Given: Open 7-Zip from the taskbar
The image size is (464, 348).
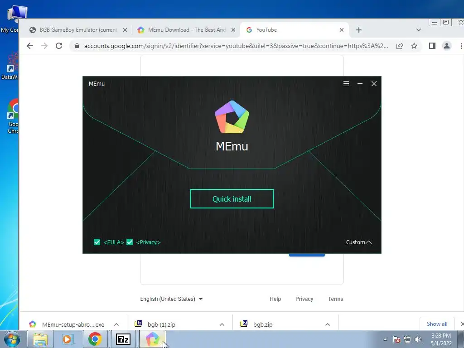Looking at the screenshot, I should (x=123, y=339).
